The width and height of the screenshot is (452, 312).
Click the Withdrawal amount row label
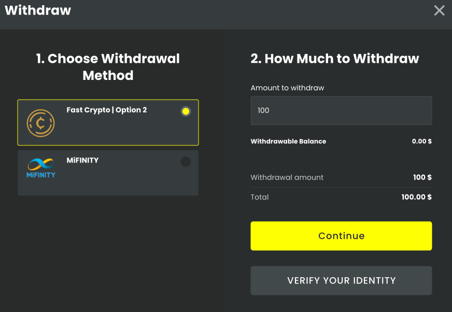point(287,178)
